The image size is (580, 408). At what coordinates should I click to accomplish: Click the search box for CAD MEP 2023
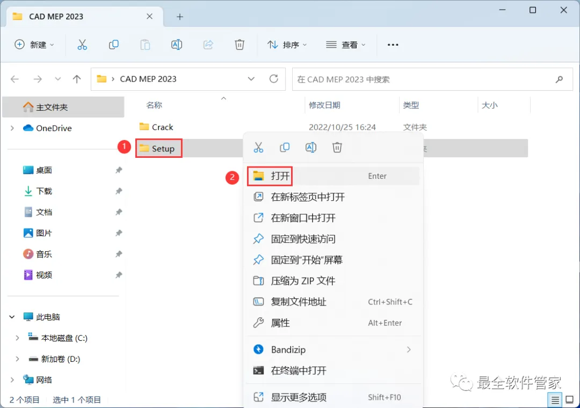point(432,79)
